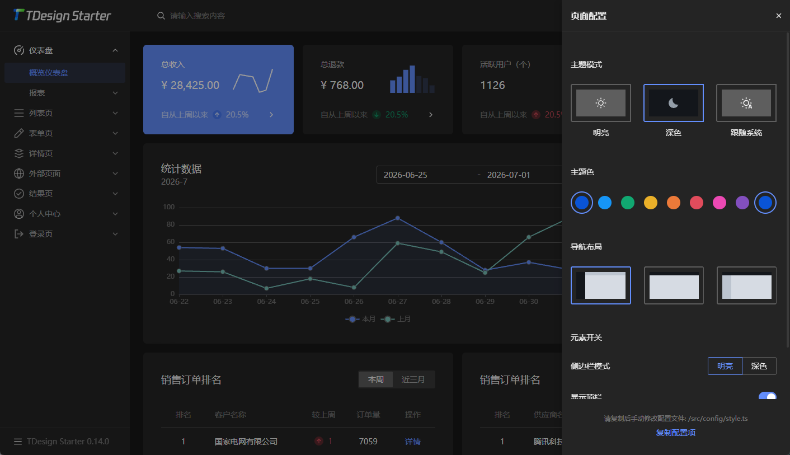Click the 国家电网有限公司 customer name cell
The image size is (790, 455).
246,442
